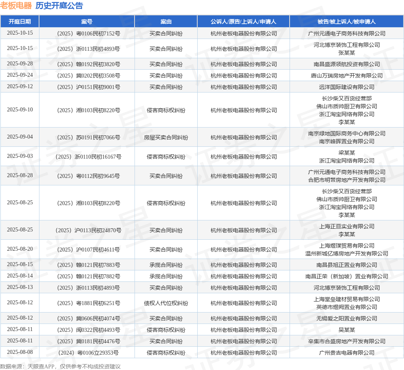Click the date 2025-09-28
This screenshot has width=404, height=370.
[x=20, y=63]
